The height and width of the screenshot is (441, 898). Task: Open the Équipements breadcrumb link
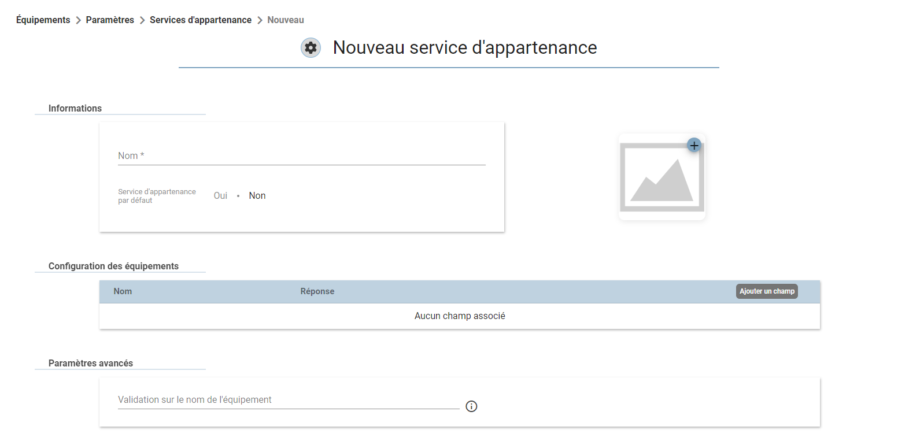point(43,20)
